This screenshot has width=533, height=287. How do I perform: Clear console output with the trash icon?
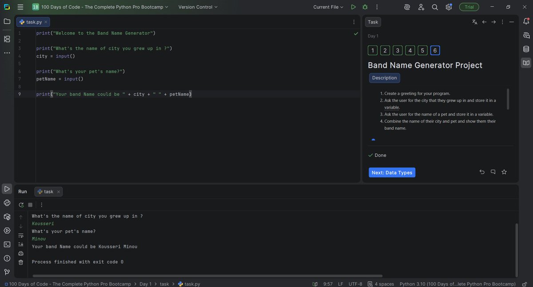(20, 262)
